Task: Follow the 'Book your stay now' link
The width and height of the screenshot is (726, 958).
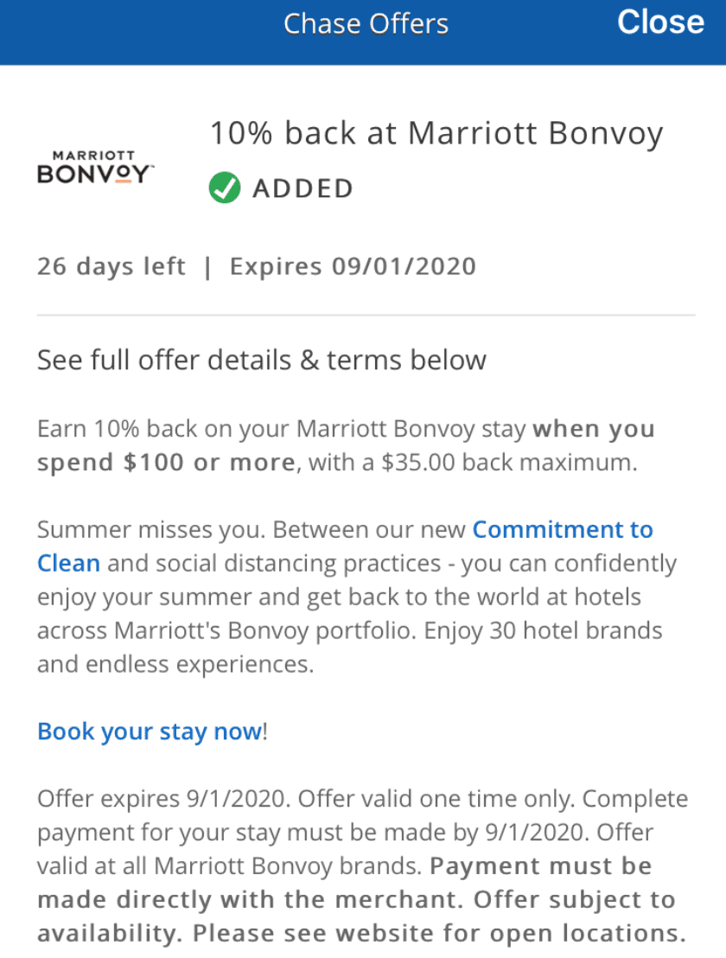Action: [x=149, y=731]
